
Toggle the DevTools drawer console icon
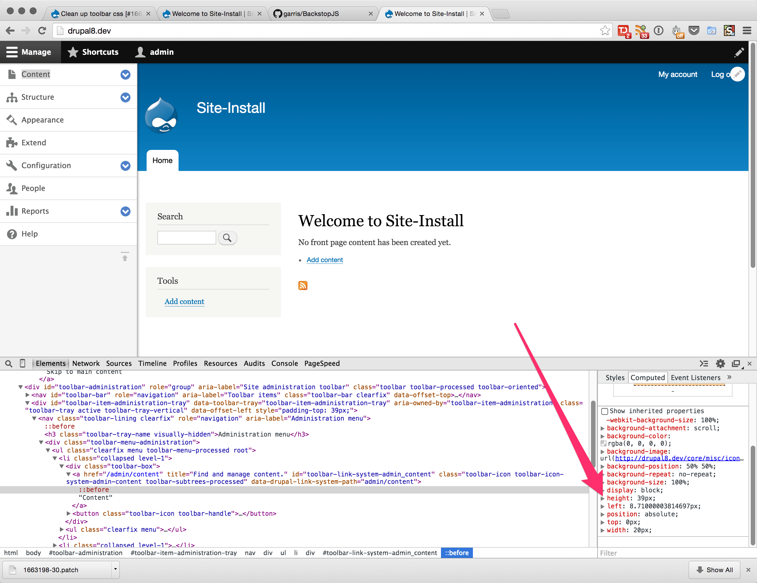click(x=704, y=364)
